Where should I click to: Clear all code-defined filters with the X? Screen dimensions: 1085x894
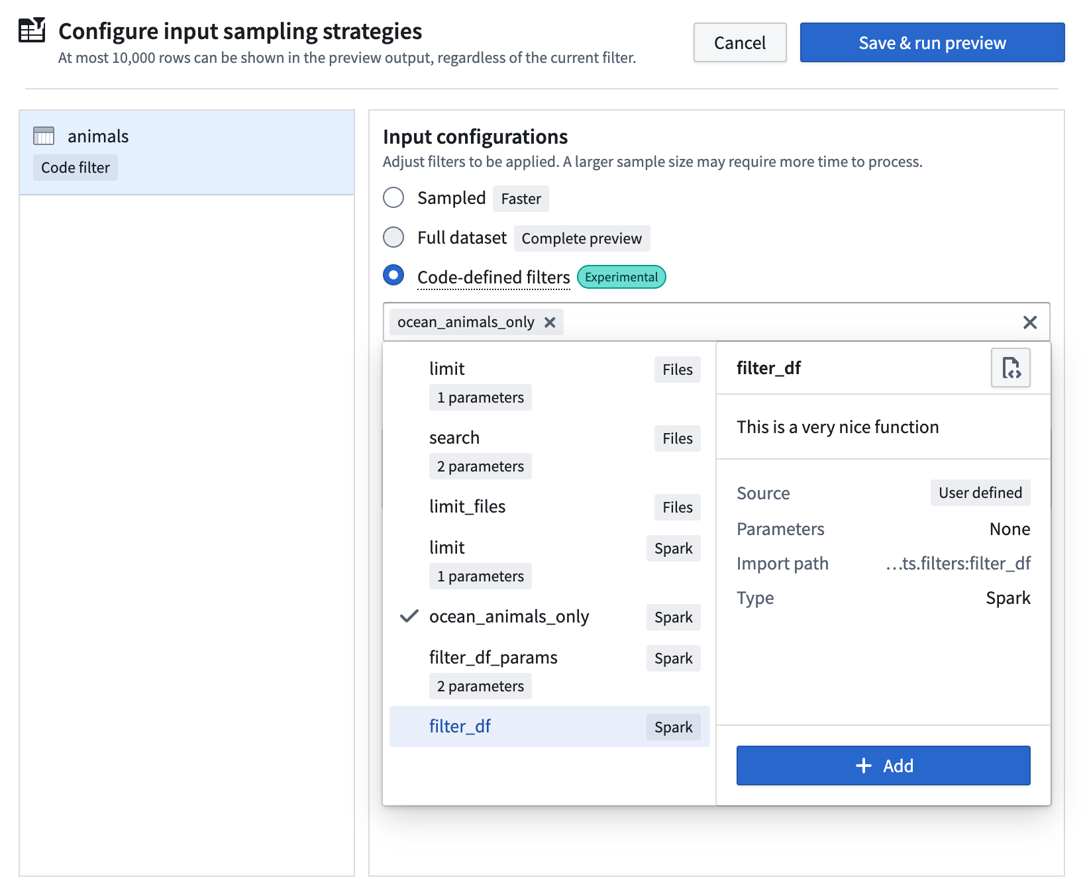[x=1030, y=323]
